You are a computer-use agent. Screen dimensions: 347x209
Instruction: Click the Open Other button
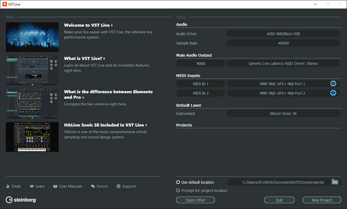coord(195,200)
